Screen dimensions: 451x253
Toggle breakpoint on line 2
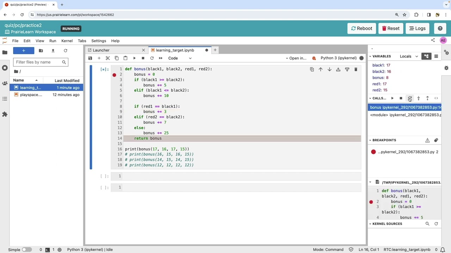tap(114, 75)
